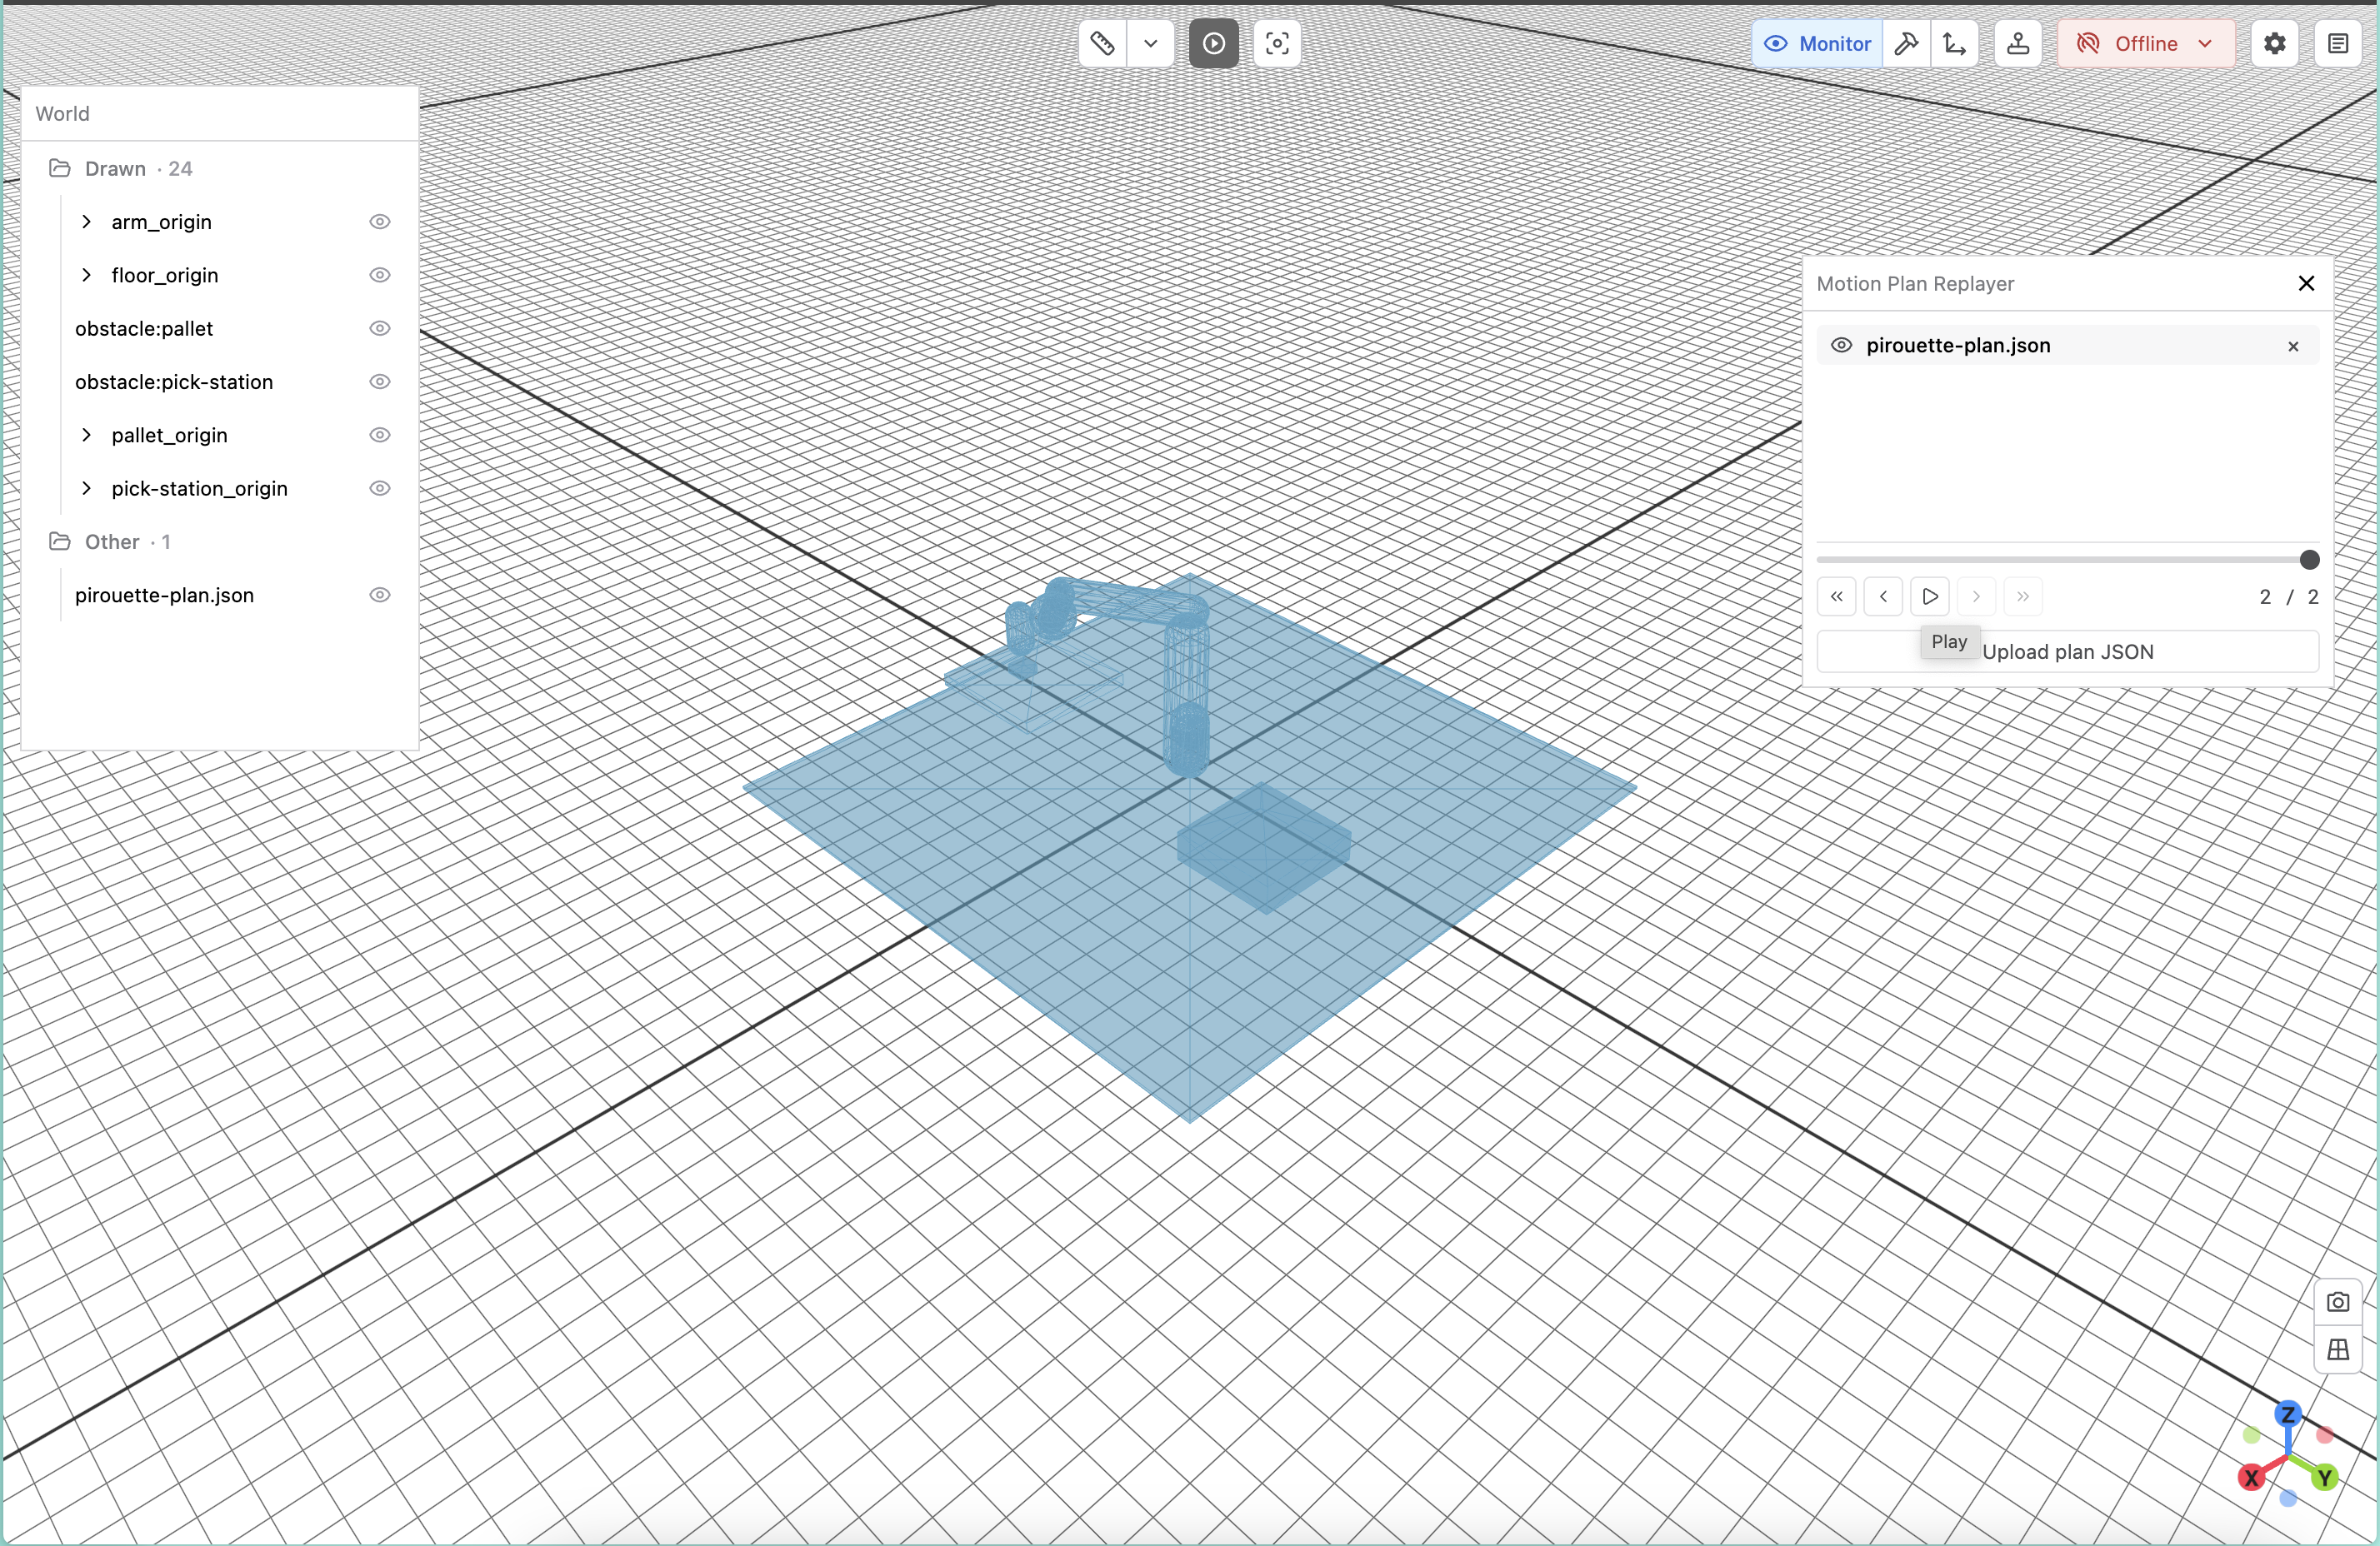Select obstacle:pallet in the World tree
Viewport: 2380px width, 1546px height.
pos(144,329)
